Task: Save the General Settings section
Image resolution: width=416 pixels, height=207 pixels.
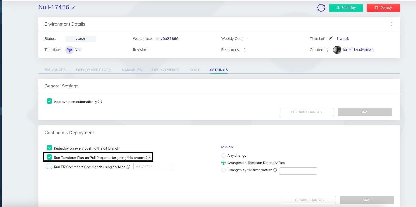Action: click(365, 112)
